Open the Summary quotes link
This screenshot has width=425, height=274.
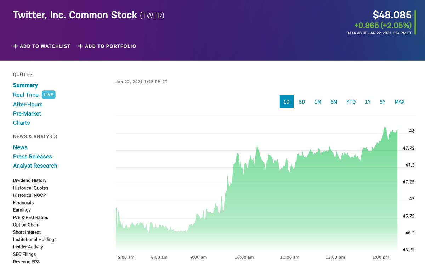pos(25,85)
